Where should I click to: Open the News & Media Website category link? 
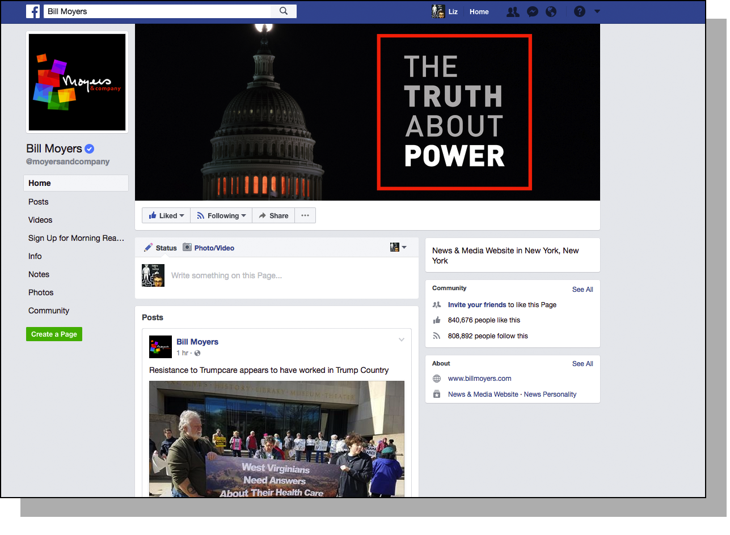point(483,394)
